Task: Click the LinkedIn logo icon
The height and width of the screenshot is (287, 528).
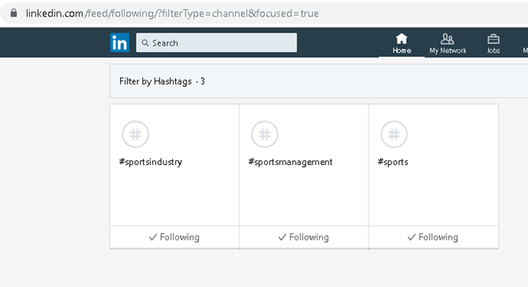Action: pyautogui.click(x=119, y=42)
